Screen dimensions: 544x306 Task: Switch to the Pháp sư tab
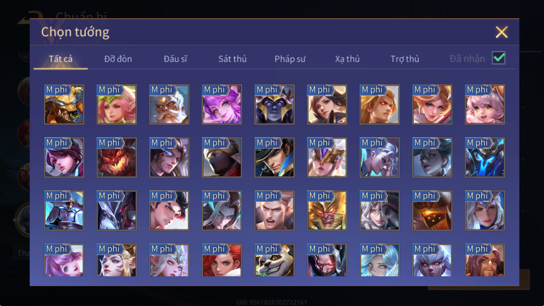[290, 59]
